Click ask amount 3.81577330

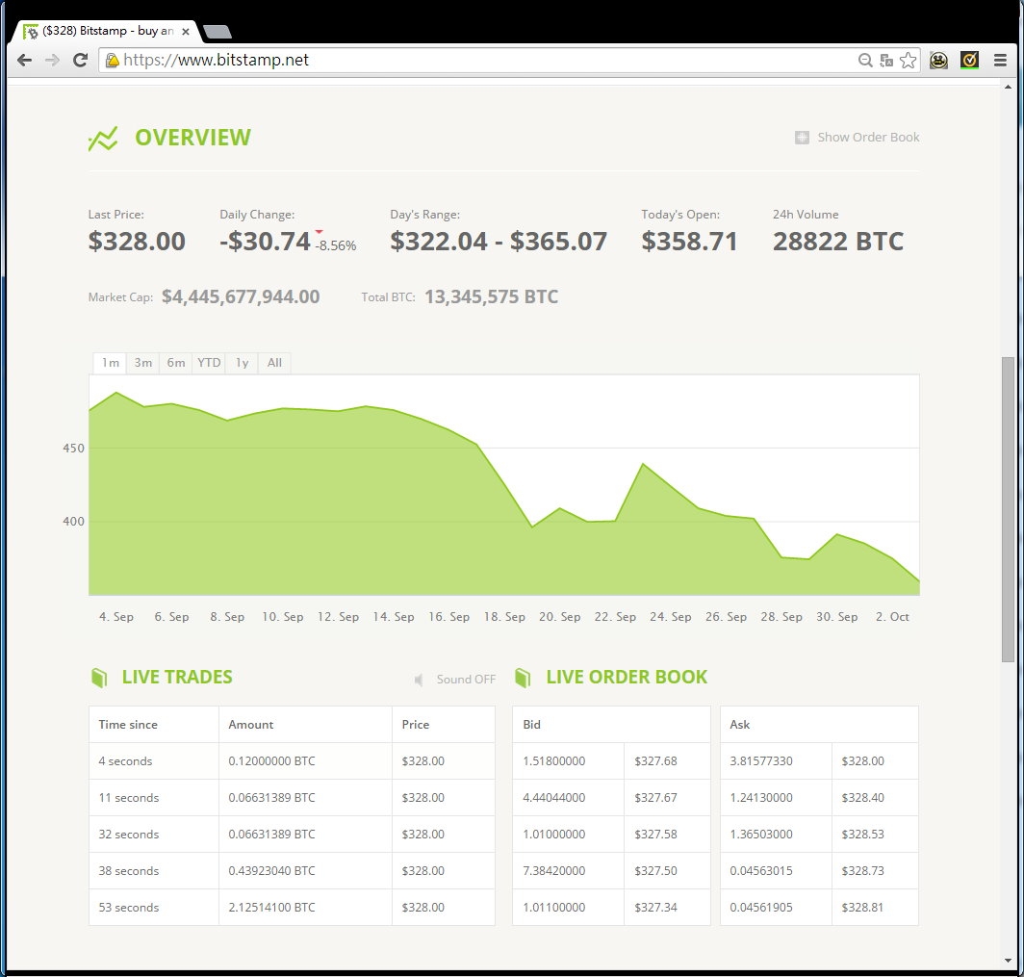(x=761, y=760)
